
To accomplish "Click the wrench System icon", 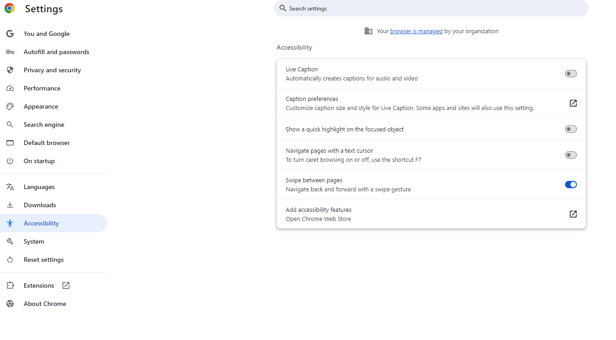I will pyautogui.click(x=10, y=241).
